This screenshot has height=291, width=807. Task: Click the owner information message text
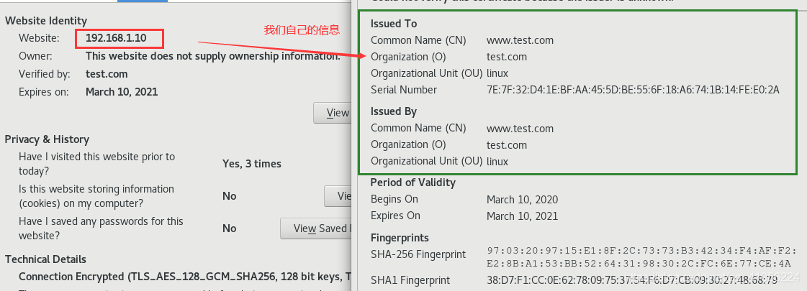tap(213, 55)
